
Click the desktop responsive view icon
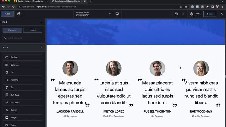coord(117,14)
